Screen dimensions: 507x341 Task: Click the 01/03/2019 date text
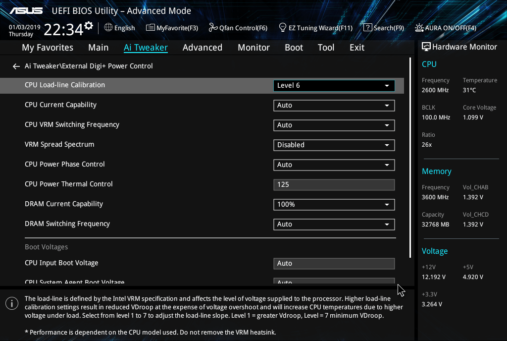(x=25, y=27)
